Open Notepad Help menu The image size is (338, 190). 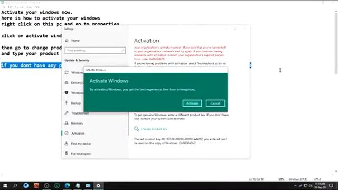tap(37, 7)
